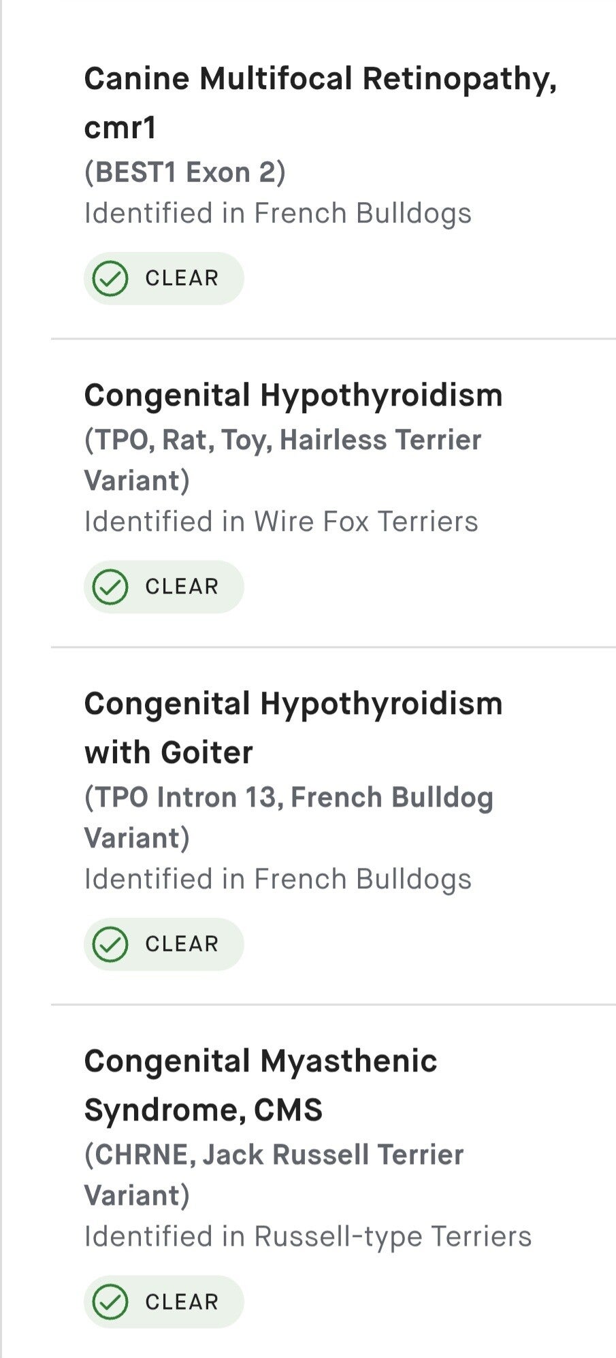Screen dimensions: 616x1358
Task: Open the first Congenital Hypothyroidism heading
Action: tap(293, 395)
